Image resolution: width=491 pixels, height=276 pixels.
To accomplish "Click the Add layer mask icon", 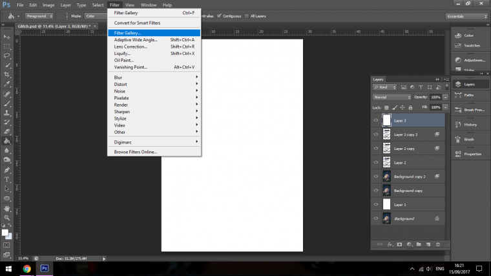I will [x=399, y=244].
